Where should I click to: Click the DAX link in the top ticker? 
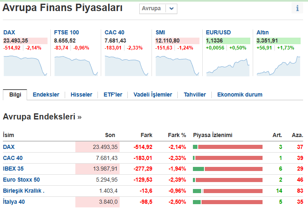pos(9,32)
